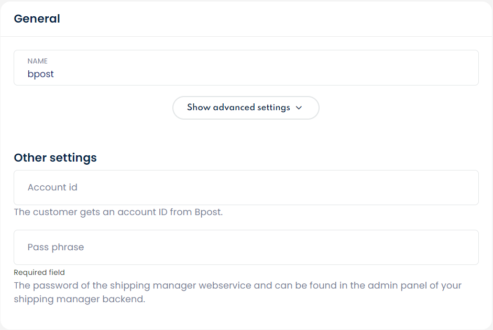Screen dimensions: 493x330
Task: Select the General section heading
Action: click(37, 19)
